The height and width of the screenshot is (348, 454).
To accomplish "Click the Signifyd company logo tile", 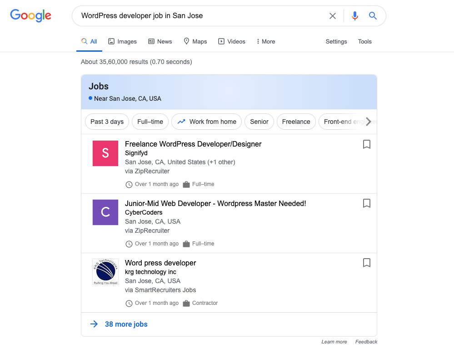I will (105, 153).
